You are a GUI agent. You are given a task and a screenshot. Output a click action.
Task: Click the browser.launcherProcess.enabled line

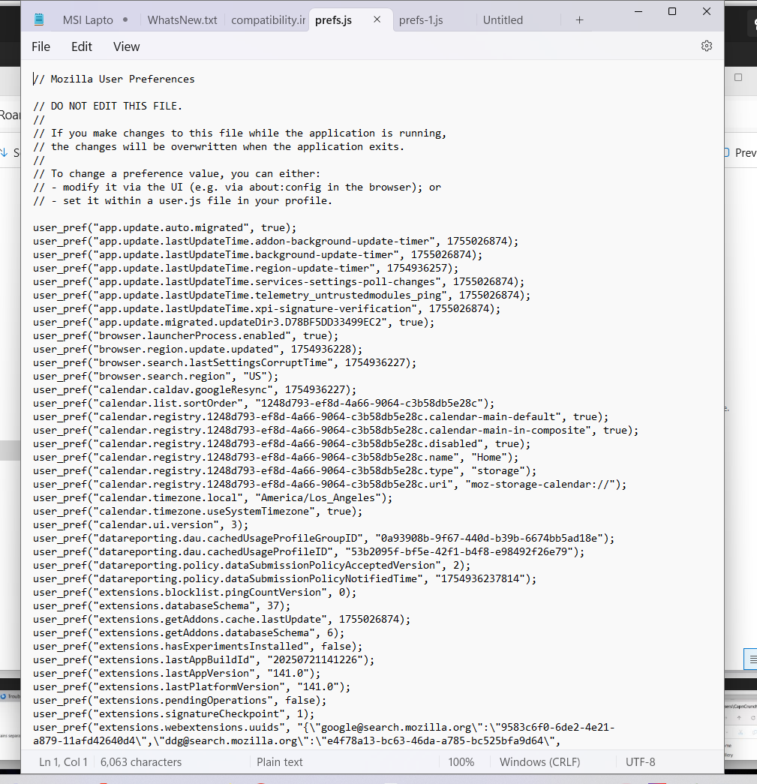pos(186,335)
